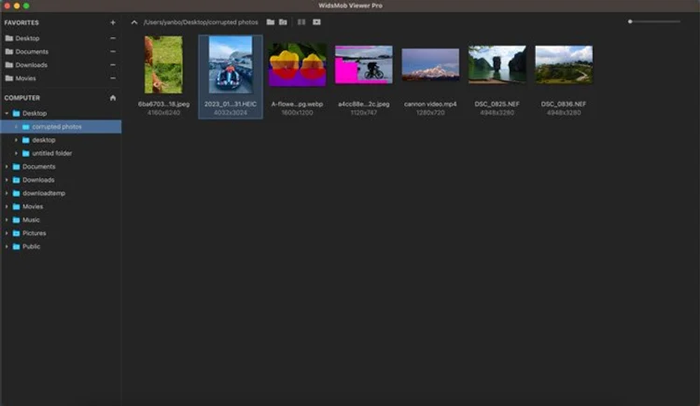
Task: Expand the Pictures folder arrow
Action: coord(7,233)
